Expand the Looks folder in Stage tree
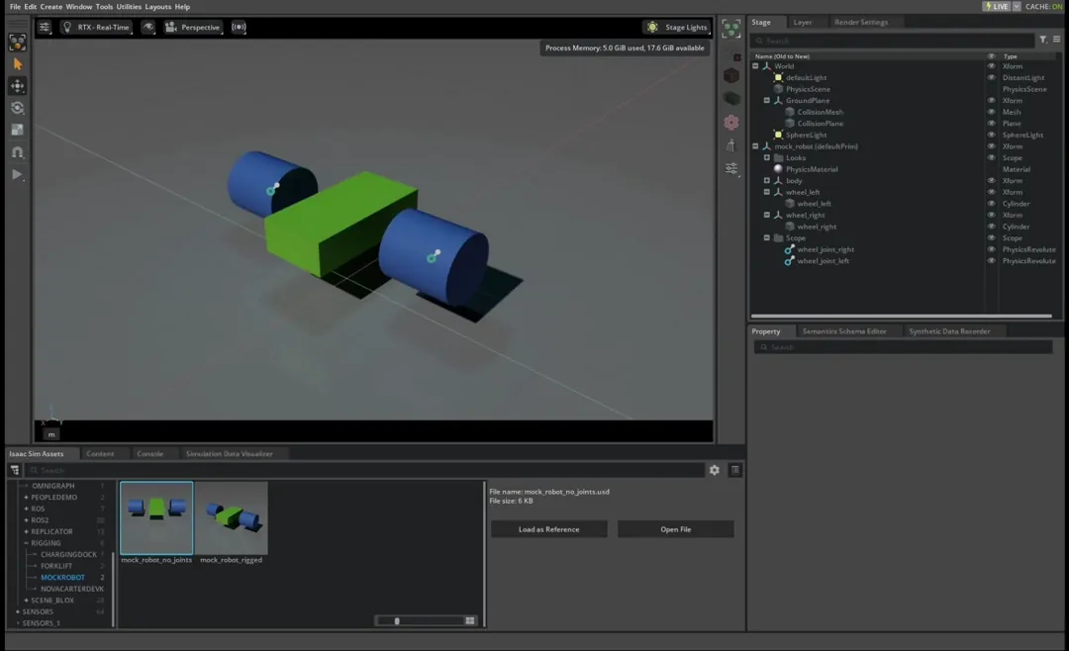Screen dimensions: 1069x651 [x=767, y=158]
